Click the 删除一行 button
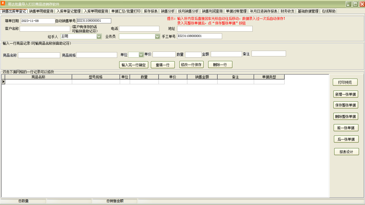This screenshot has width=365, height=205. click(220, 65)
